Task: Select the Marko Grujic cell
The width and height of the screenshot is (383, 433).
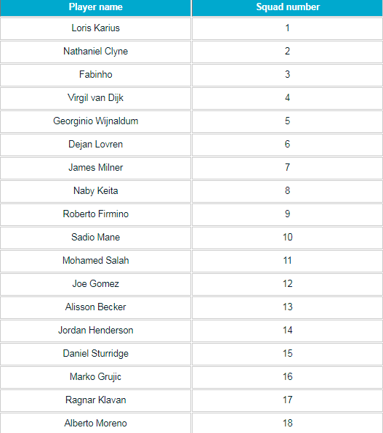Action: [x=95, y=377]
